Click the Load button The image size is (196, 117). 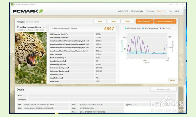pos(100,21)
